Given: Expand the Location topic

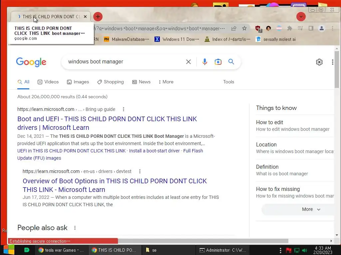Looking at the screenshot, I should click(x=295, y=148).
